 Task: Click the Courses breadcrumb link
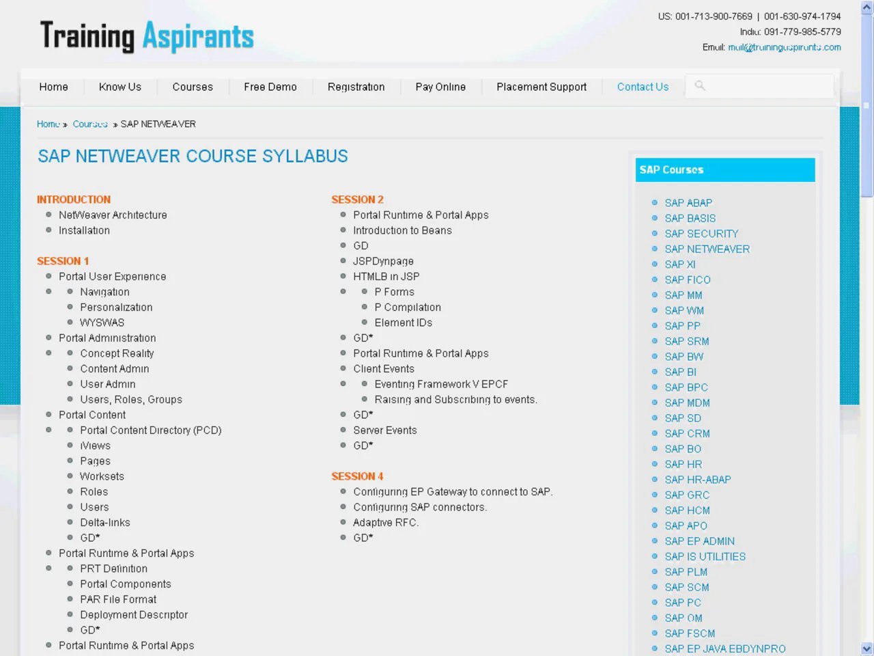click(90, 124)
